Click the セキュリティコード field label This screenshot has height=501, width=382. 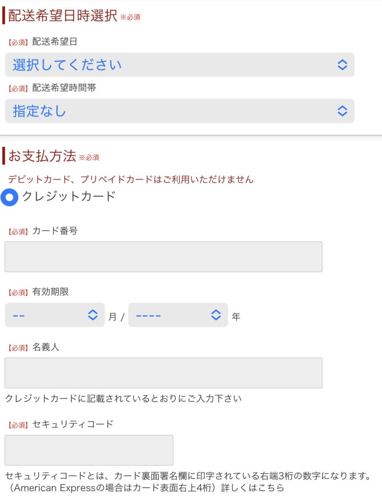click(72, 424)
